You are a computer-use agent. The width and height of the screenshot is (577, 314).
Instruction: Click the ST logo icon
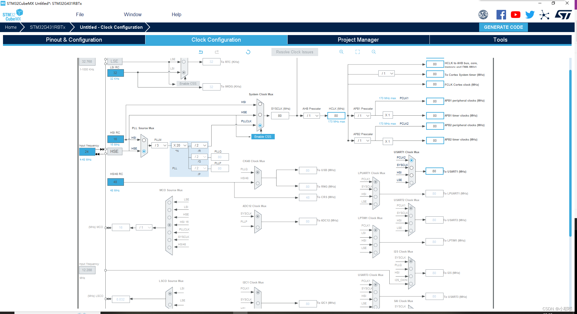point(563,15)
